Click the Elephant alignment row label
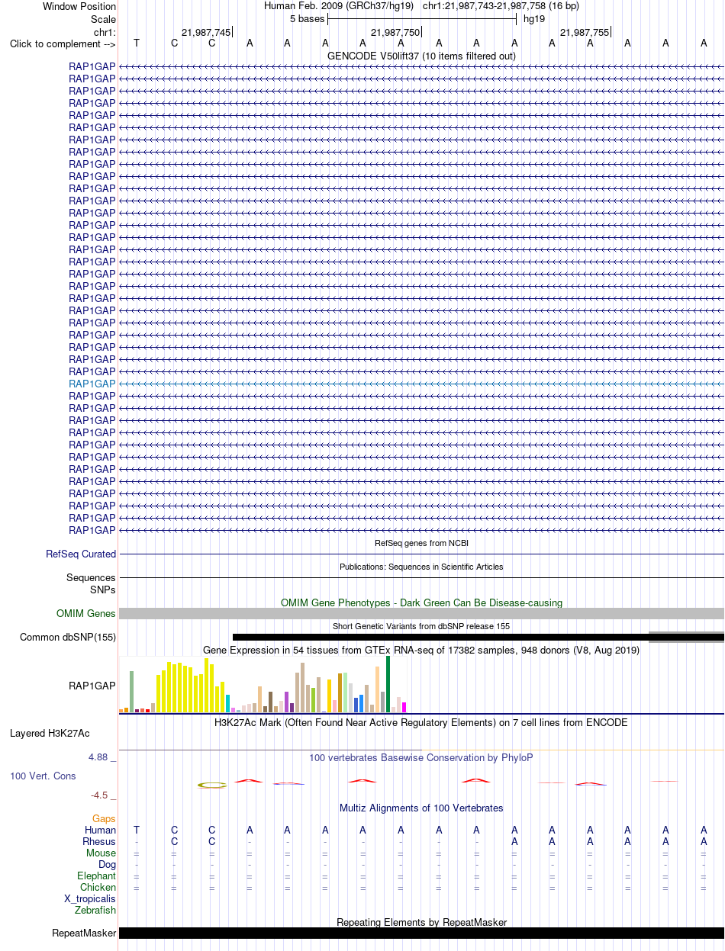Viewport: 725px width, 951px height. click(97, 876)
